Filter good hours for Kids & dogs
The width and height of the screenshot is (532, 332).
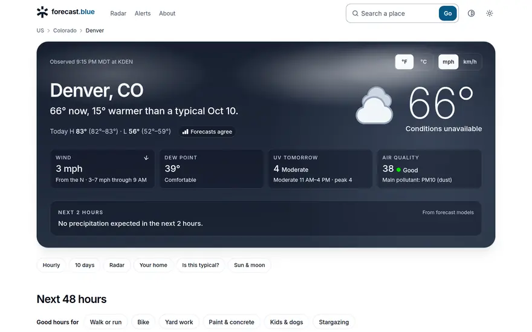(287, 322)
